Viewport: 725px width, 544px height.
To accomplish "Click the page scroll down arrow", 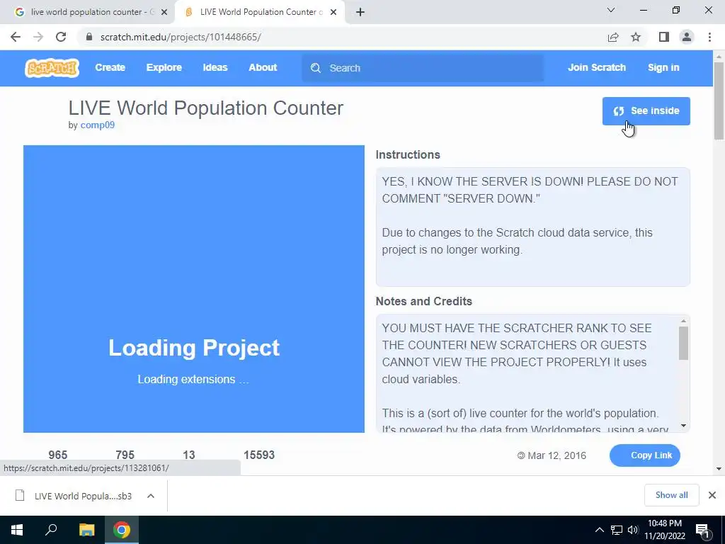I will pyautogui.click(x=719, y=469).
